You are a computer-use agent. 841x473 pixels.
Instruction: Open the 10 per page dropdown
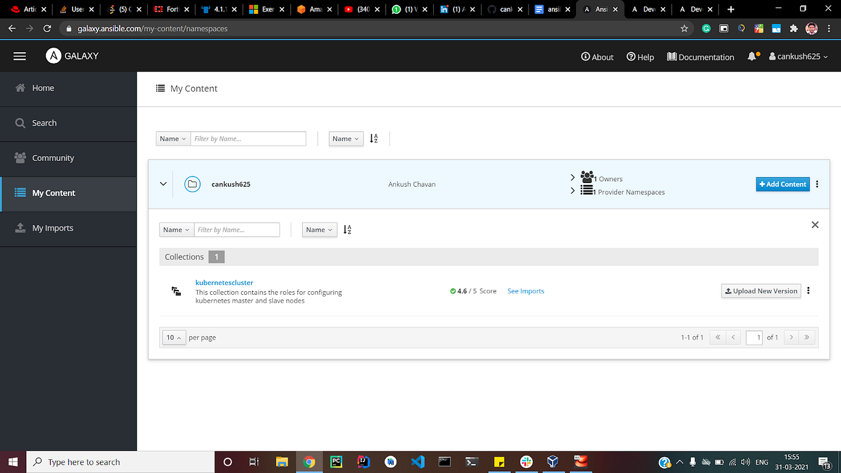pos(174,337)
